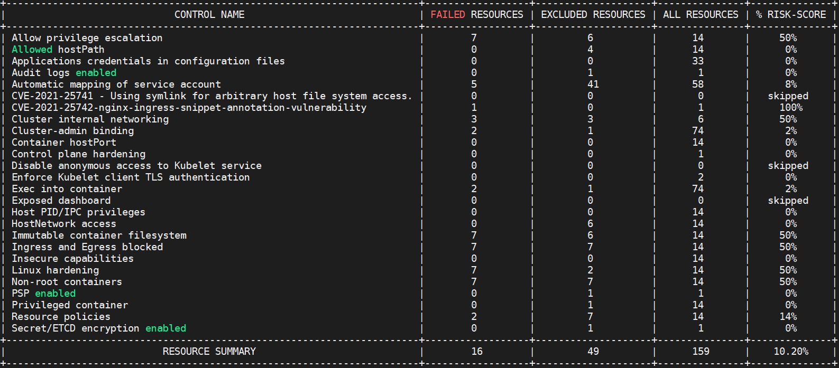Select the CVE-2021-25742 nginx ingress vulnerability row
The height and width of the screenshot is (368, 839).
189,108
